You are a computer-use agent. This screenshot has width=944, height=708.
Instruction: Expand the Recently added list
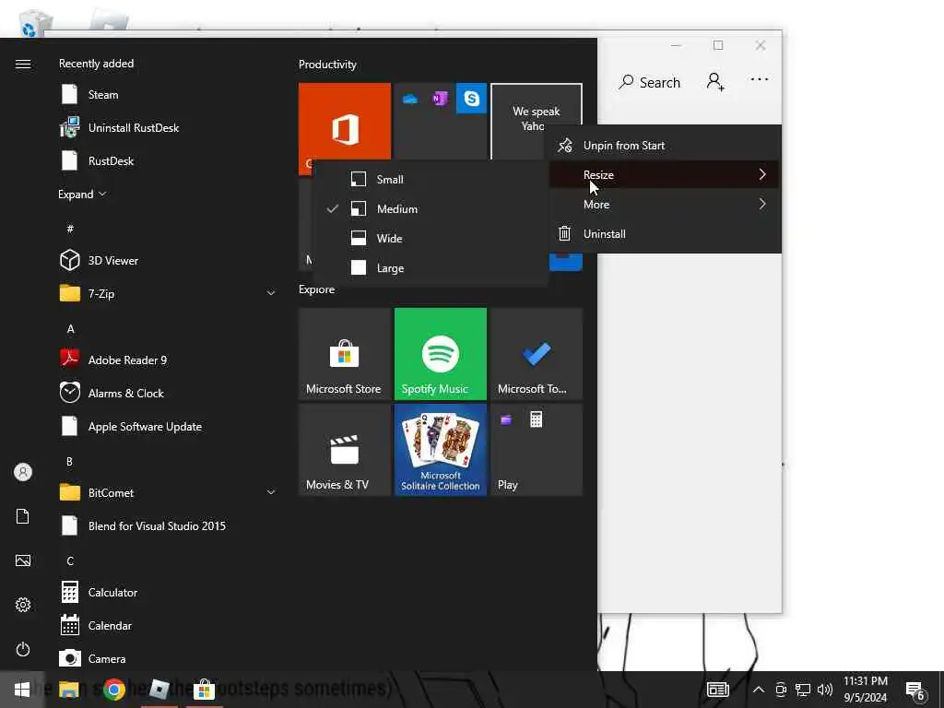pos(82,194)
